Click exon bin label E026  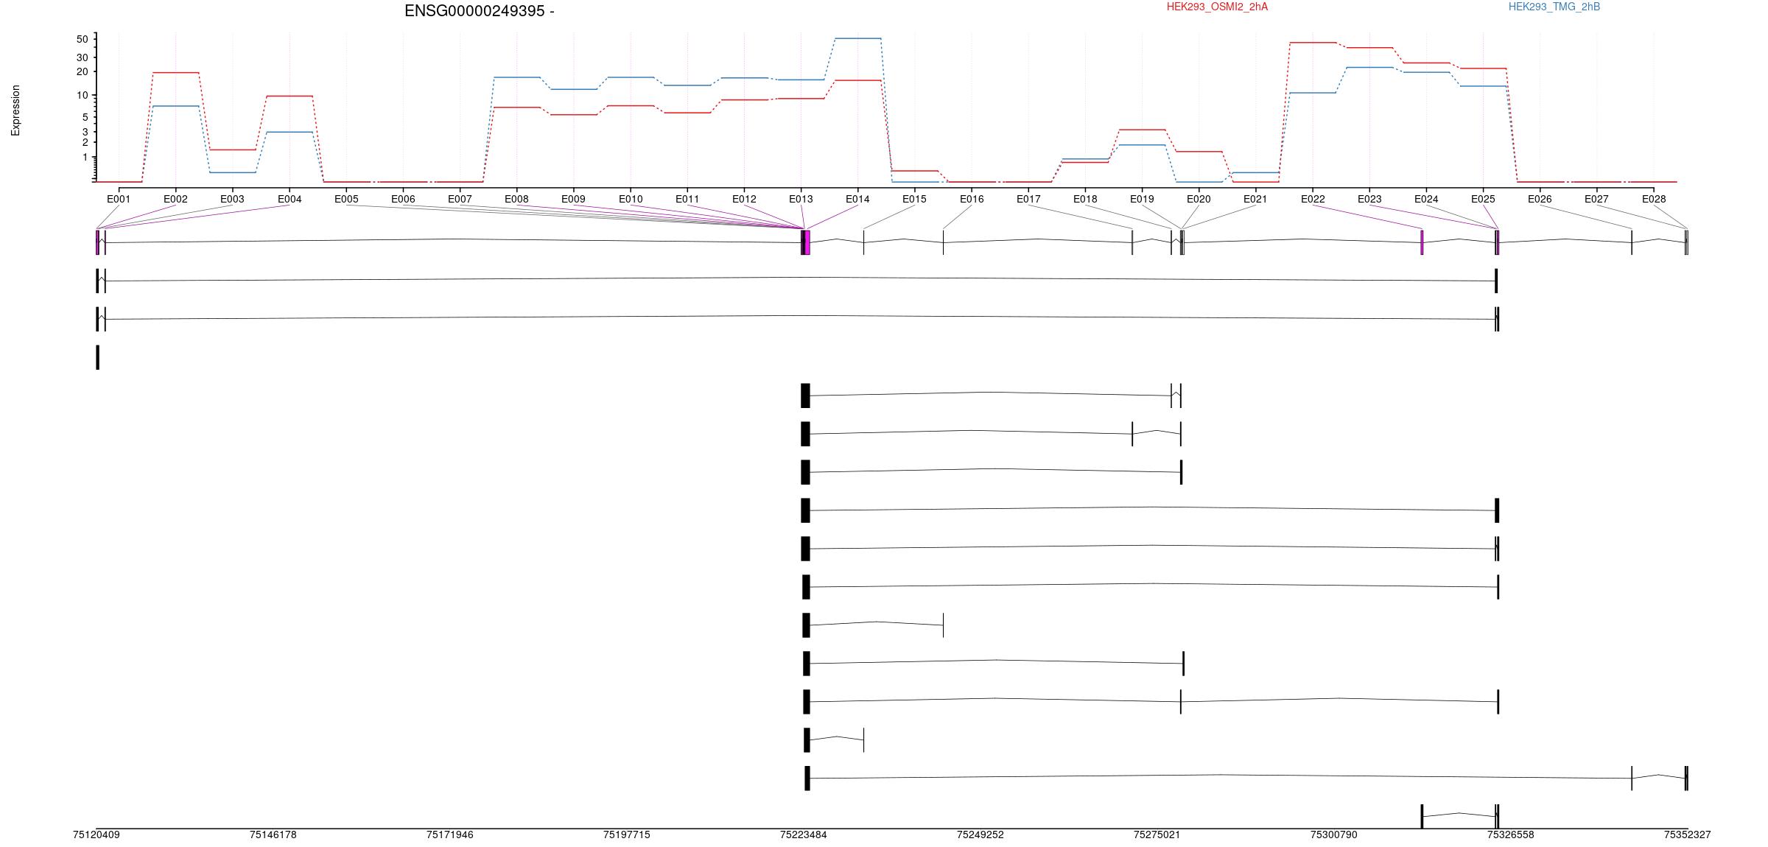point(1540,199)
